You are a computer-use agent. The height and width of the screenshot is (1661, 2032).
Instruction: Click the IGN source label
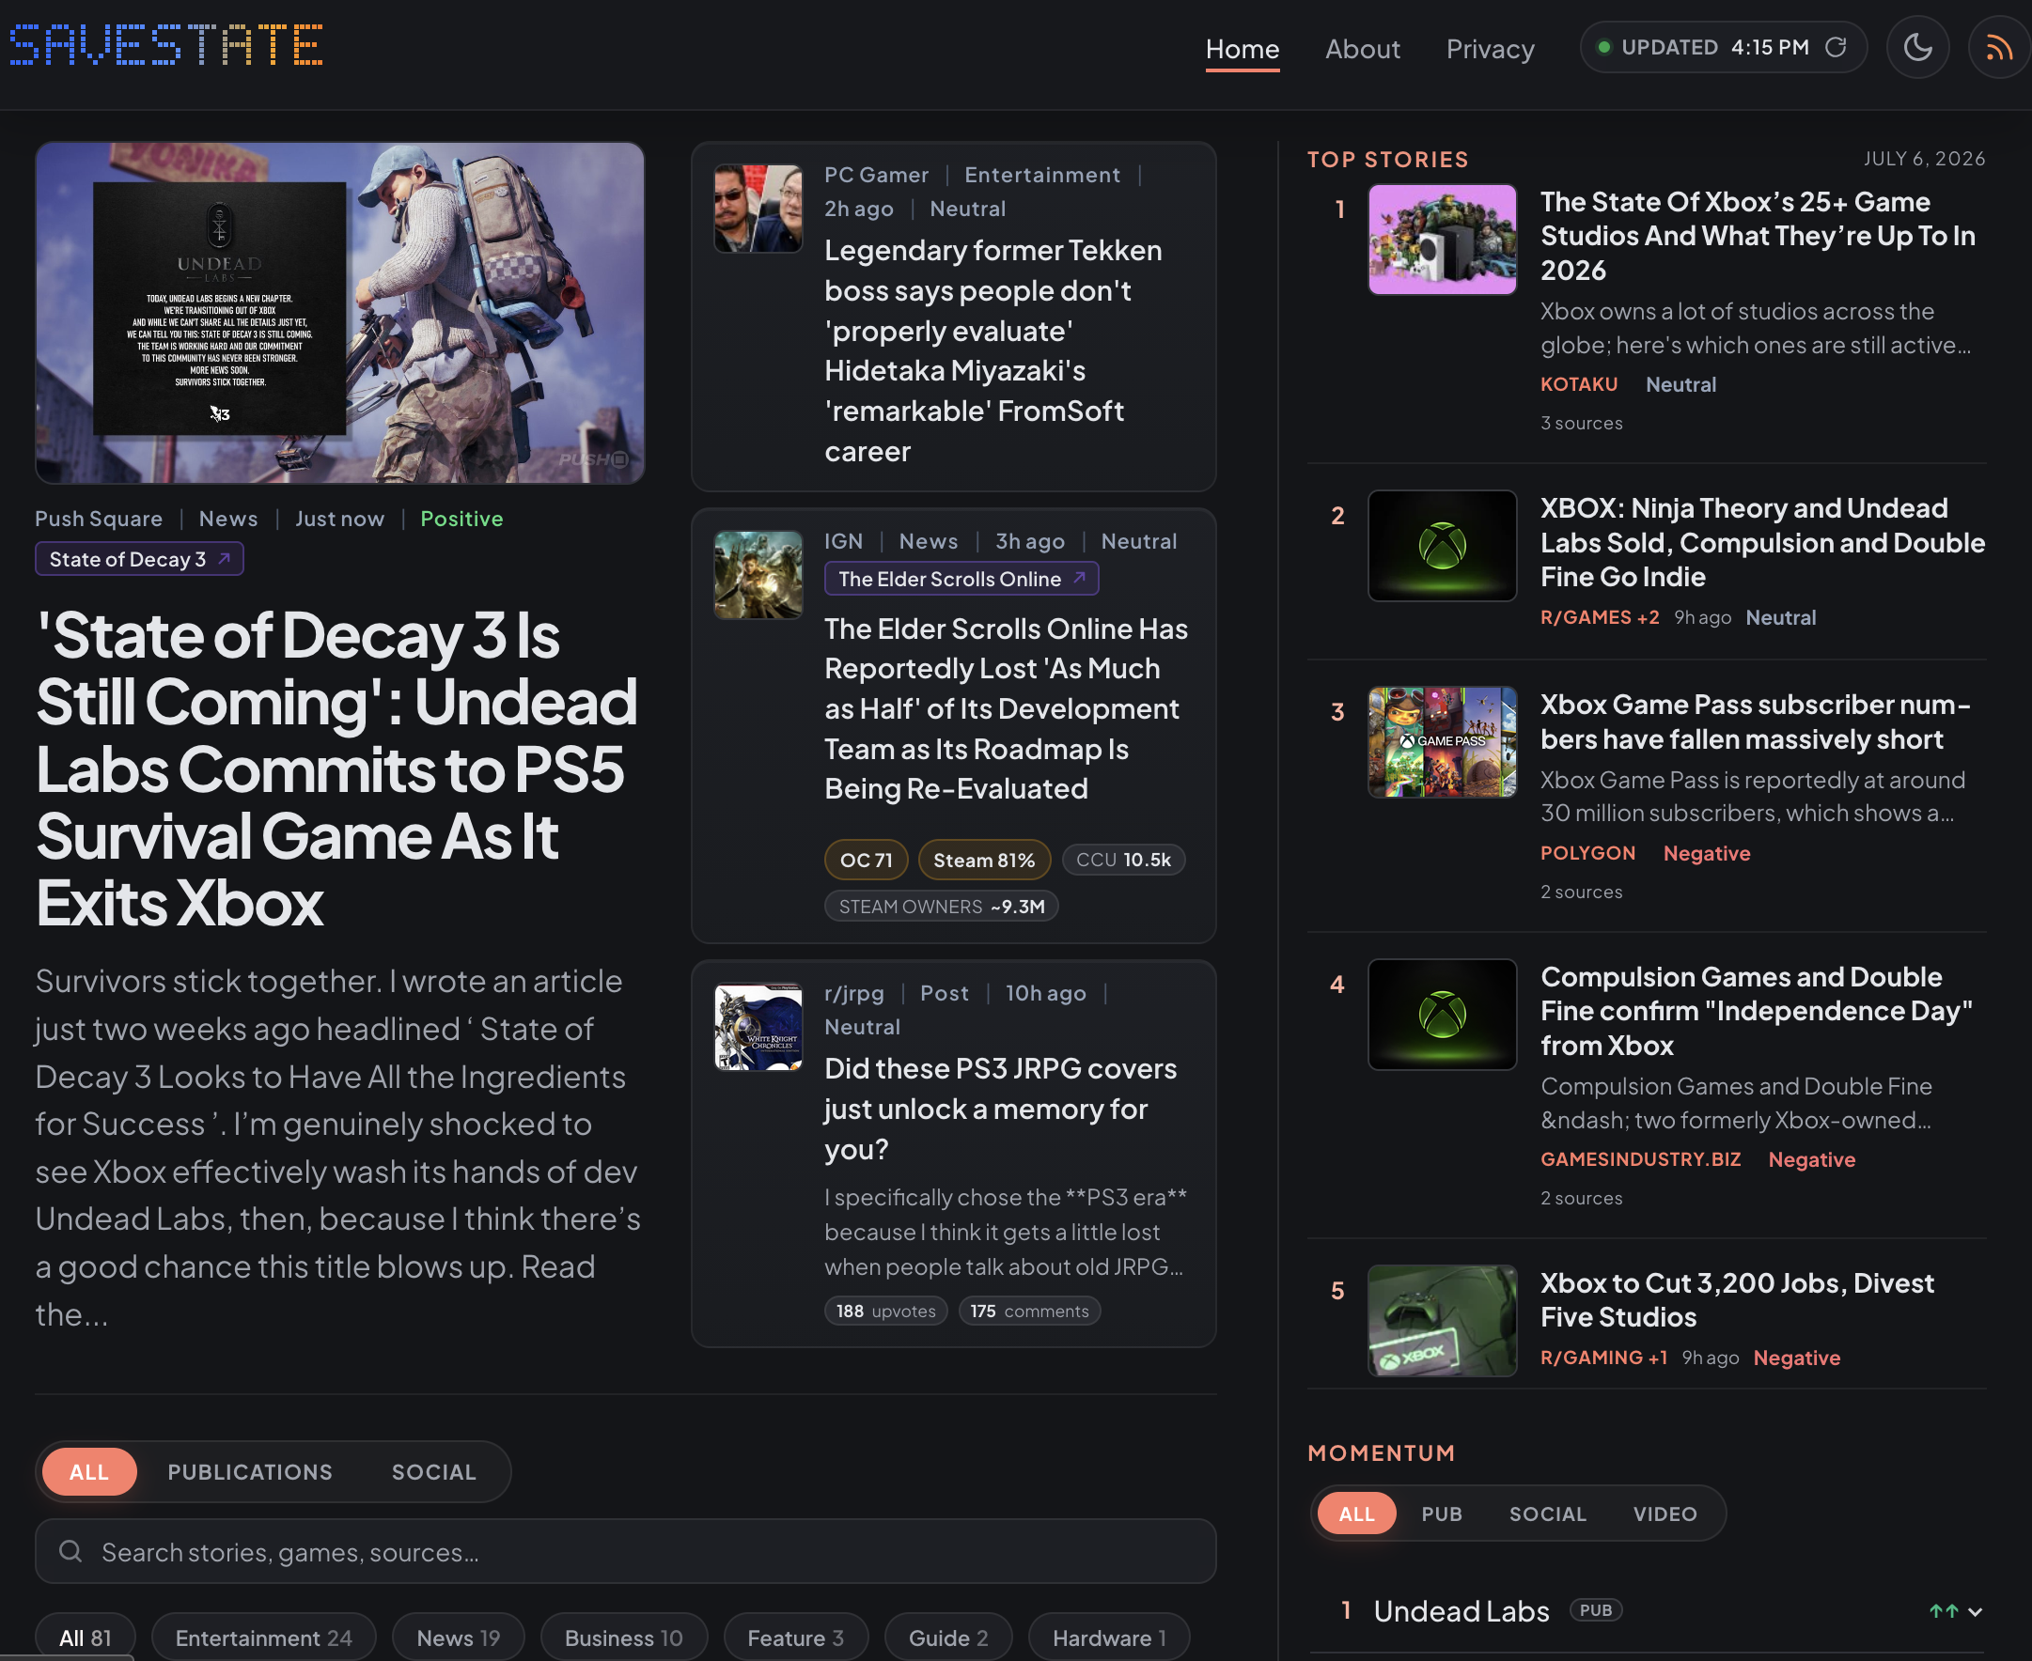pos(843,540)
